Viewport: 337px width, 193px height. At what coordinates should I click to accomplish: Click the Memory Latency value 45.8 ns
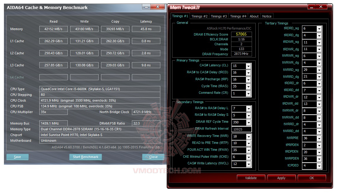[x=146, y=29]
